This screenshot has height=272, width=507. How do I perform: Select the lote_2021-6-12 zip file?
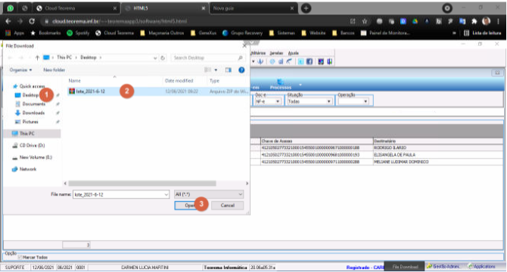click(x=157, y=91)
